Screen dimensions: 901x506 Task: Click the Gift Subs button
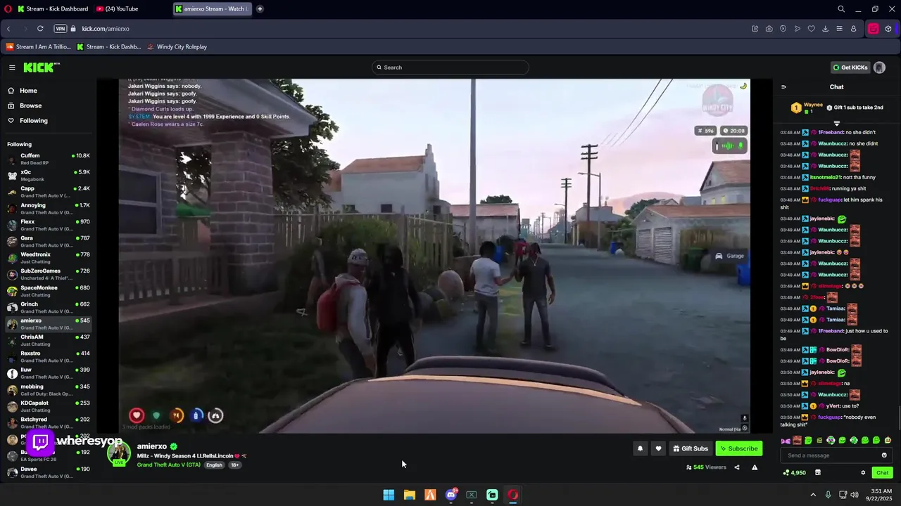[x=691, y=448]
